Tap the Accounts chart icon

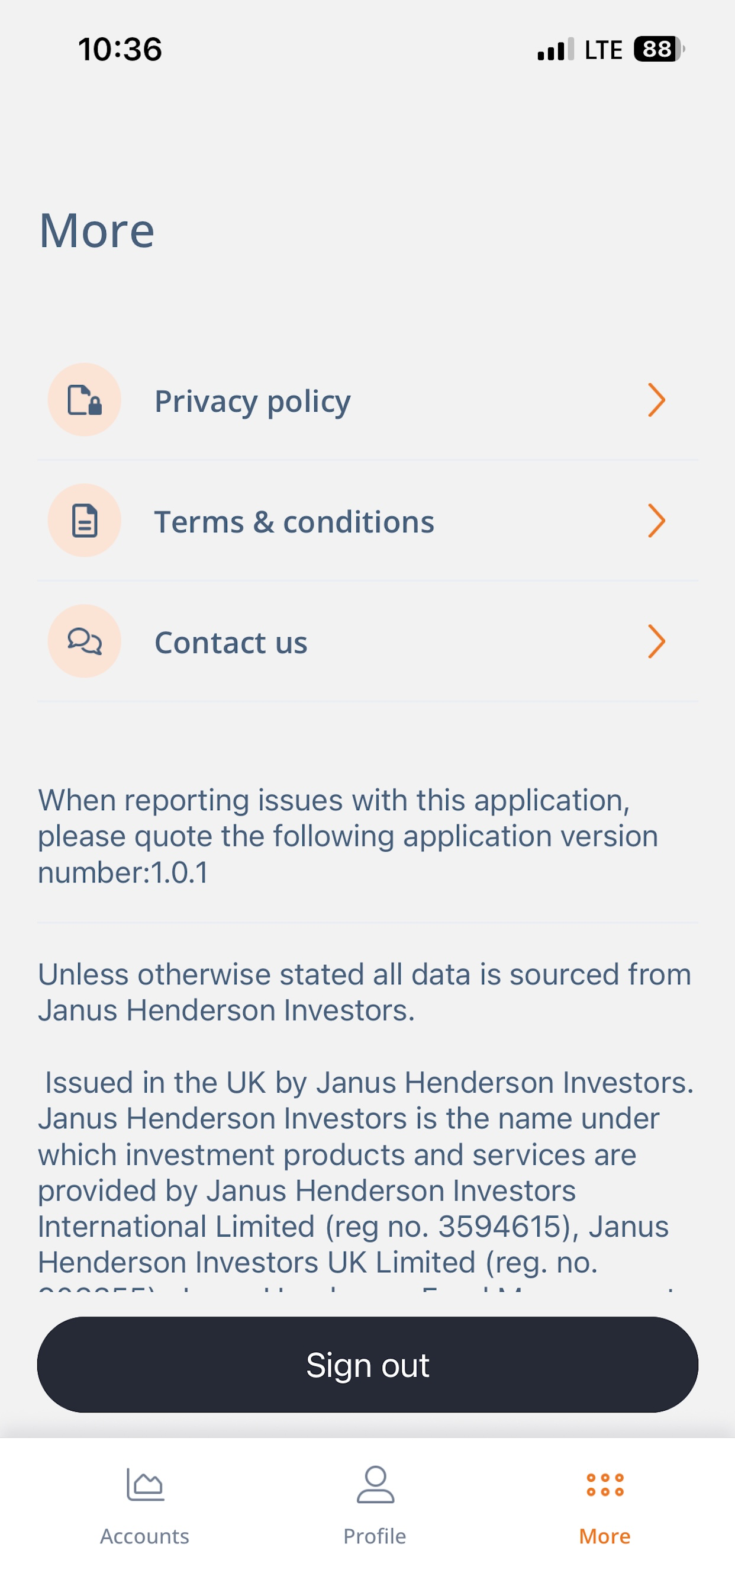pyautogui.click(x=145, y=1484)
